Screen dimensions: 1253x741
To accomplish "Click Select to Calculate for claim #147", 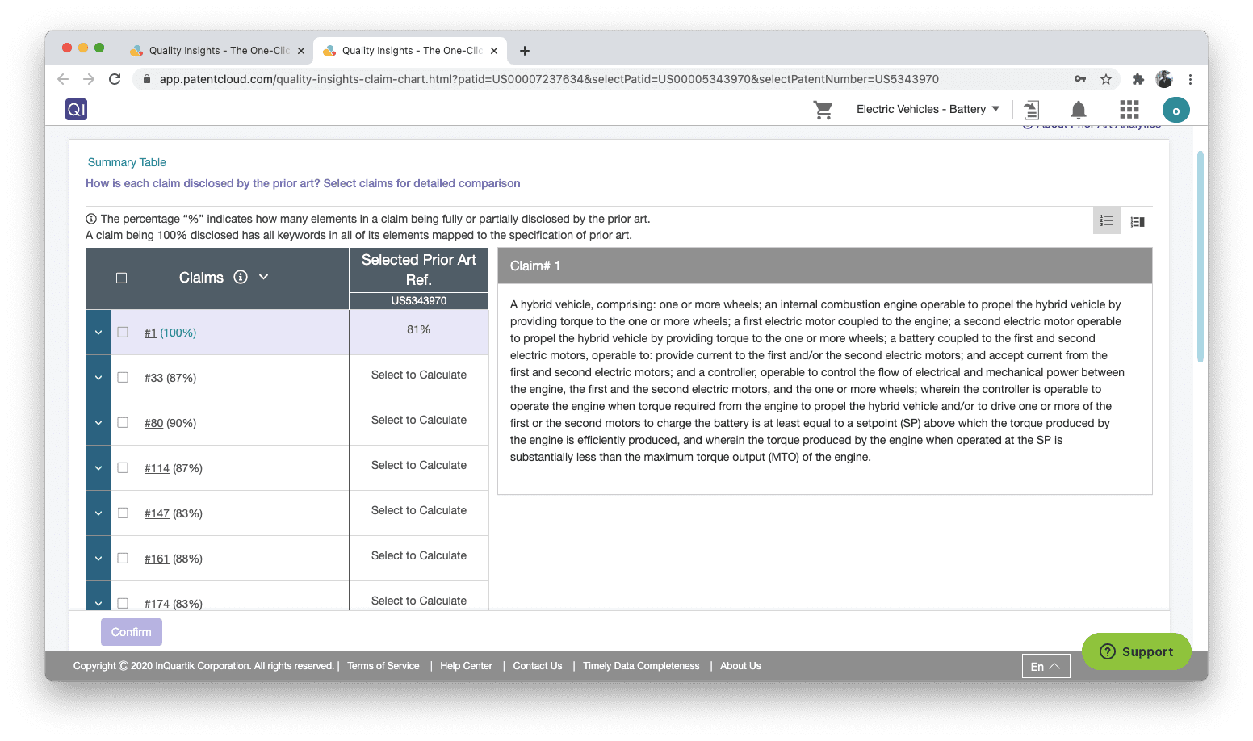I will click(x=419, y=510).
